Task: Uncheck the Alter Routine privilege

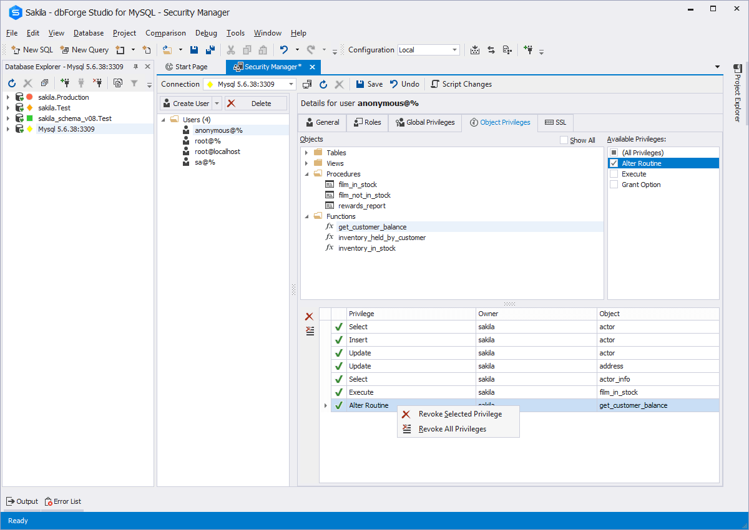Action: coord(614,163)
